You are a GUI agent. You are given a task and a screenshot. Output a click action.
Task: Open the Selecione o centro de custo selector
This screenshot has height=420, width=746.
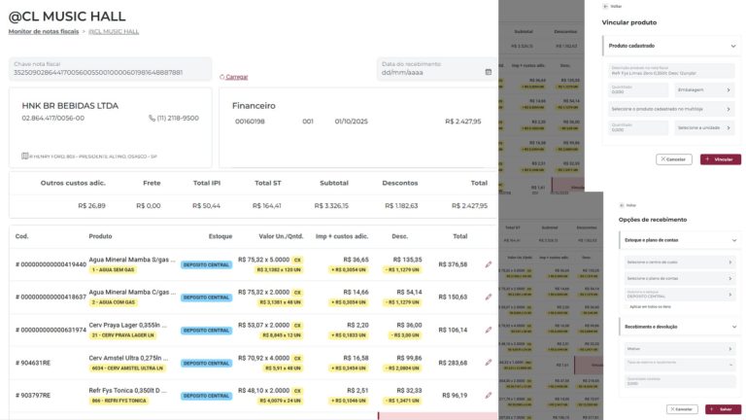pyautogui.click(x=679, y=262)
